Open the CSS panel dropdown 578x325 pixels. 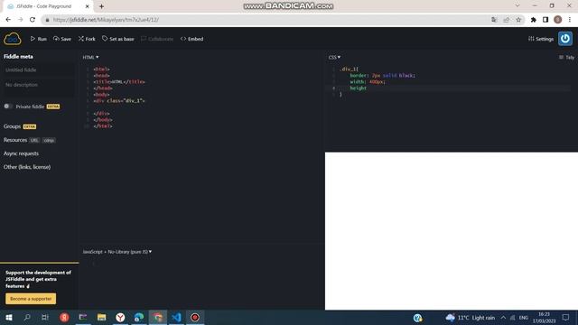(334, 57)
